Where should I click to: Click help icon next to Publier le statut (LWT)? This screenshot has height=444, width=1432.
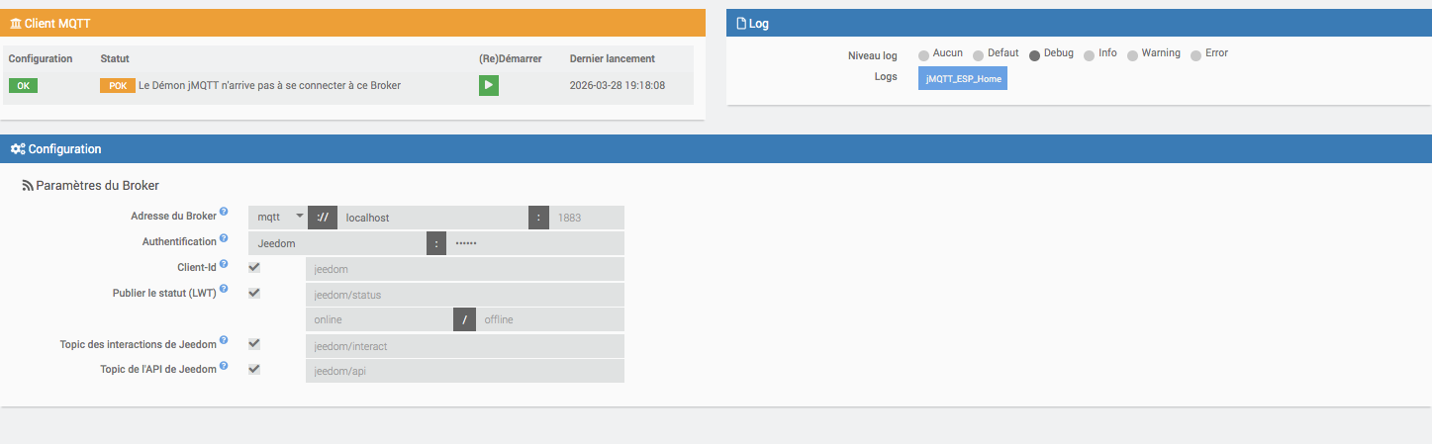(224, 289)
